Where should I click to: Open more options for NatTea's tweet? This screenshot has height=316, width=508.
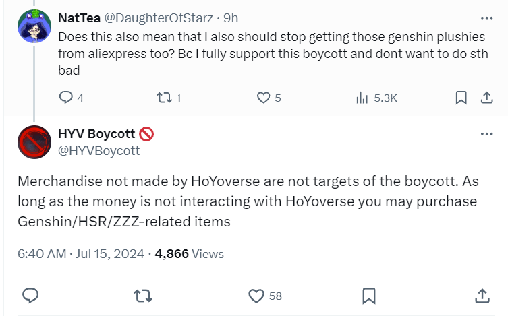[x=486, y=17]
